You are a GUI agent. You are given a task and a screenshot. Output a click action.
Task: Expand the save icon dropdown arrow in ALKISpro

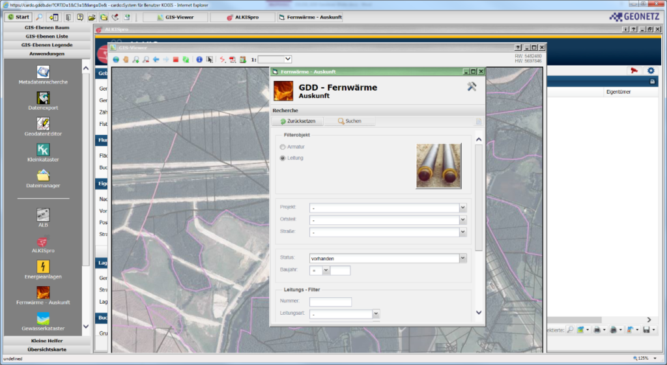[x=654, y=330]
